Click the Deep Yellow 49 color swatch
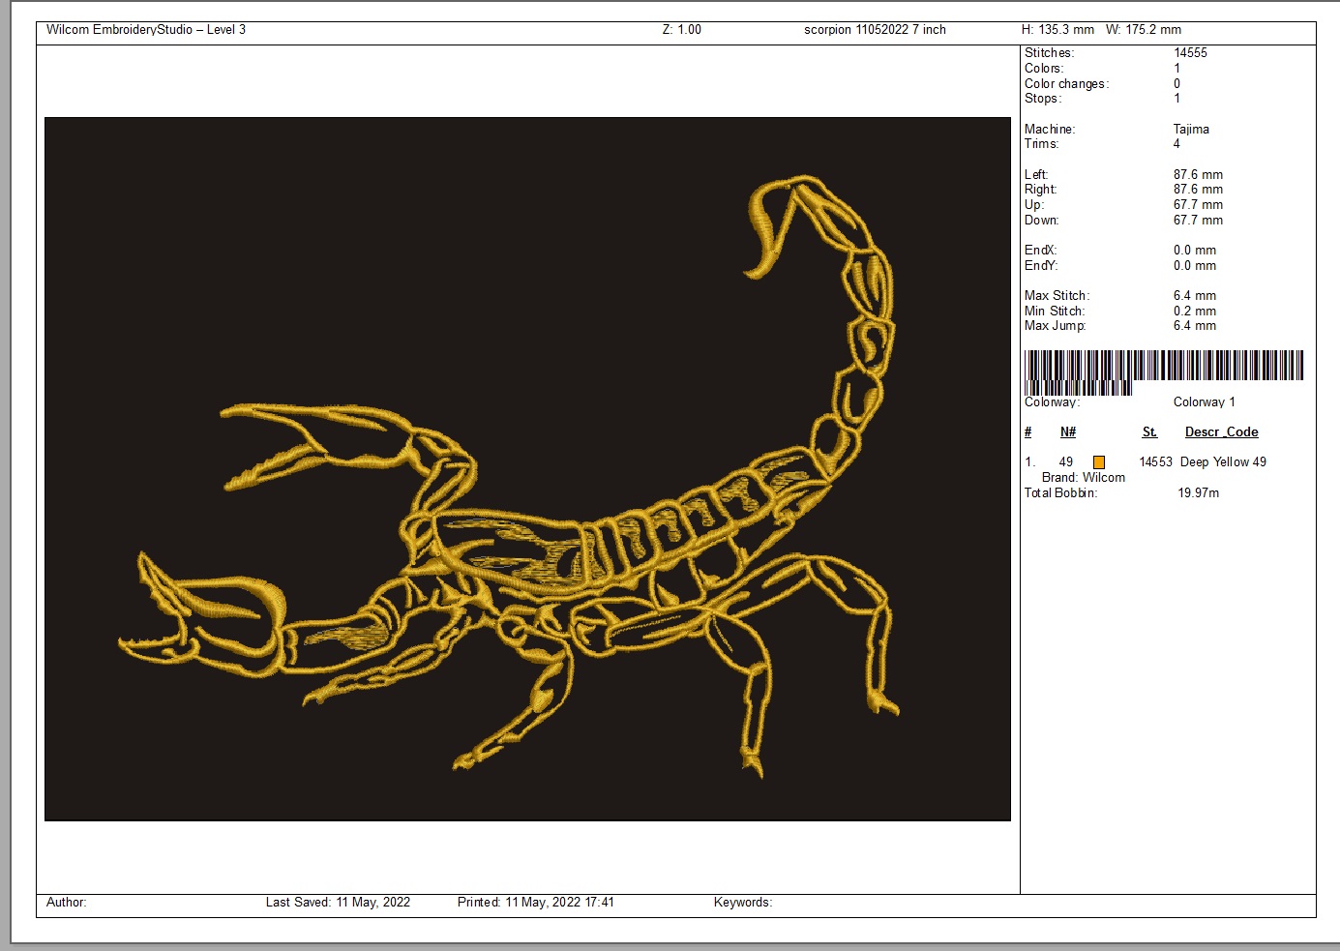Viewport: 1340px width, 951px height. 1098,462
